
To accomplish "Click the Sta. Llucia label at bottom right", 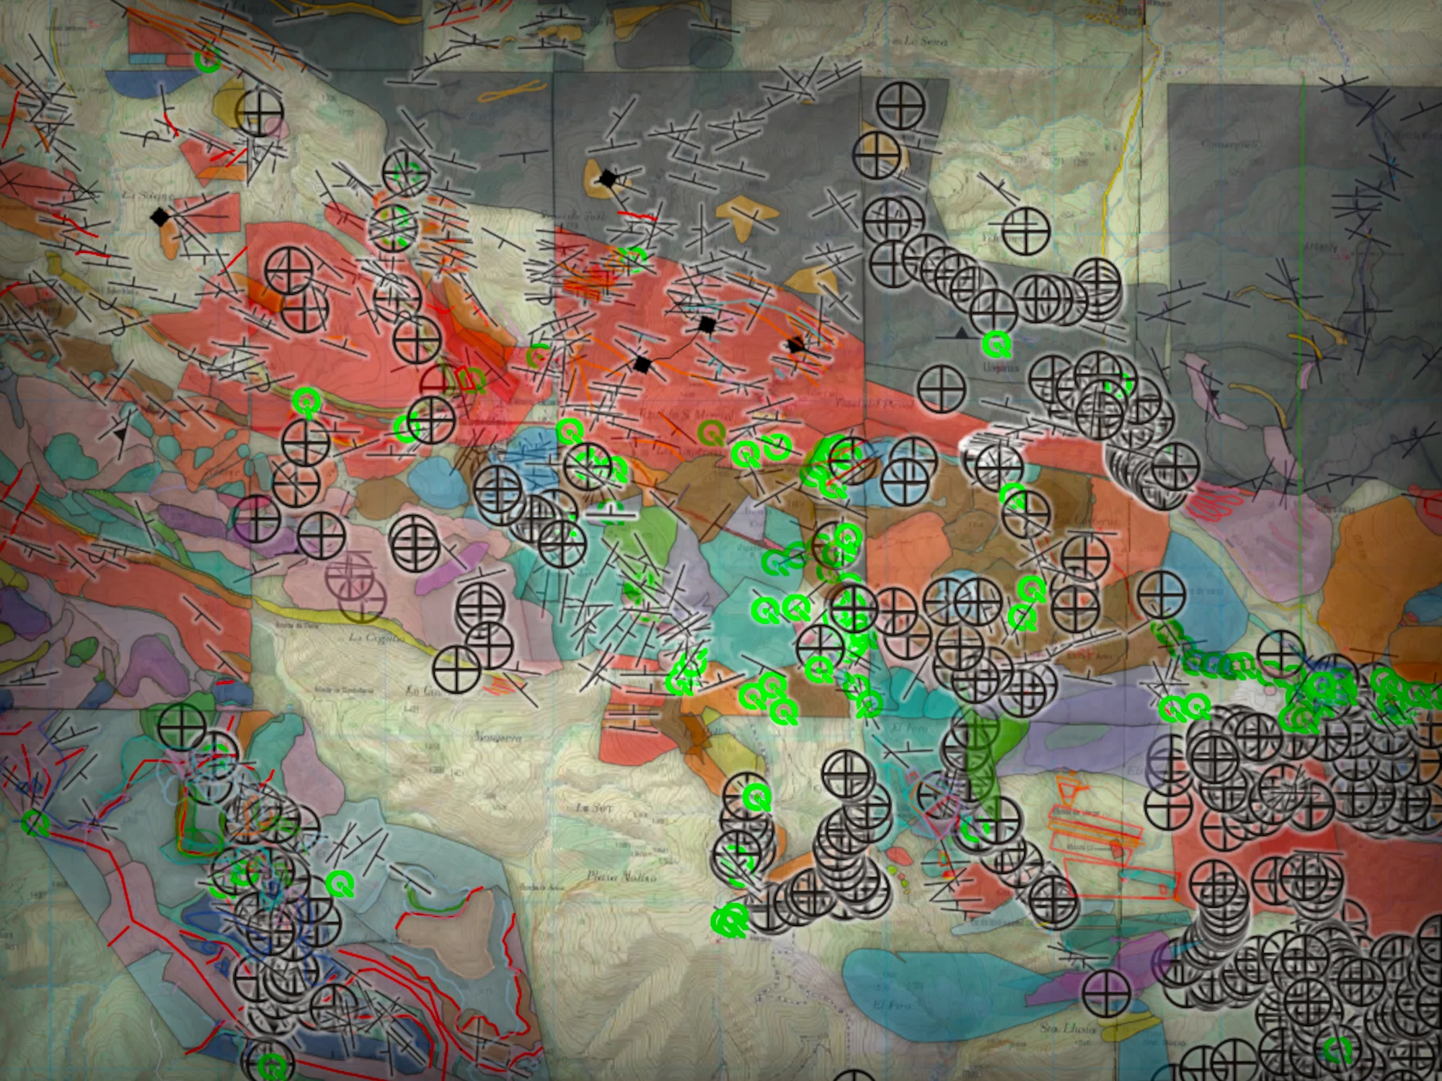I will click(x=1069, y=1028).
